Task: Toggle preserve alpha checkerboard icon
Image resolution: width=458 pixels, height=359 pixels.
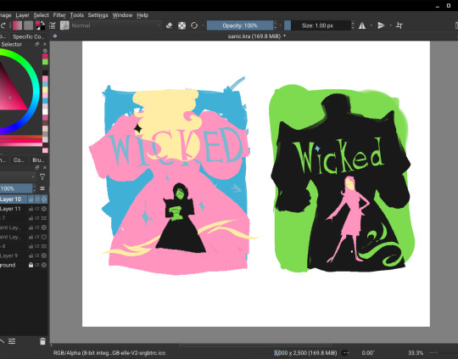Action: (182, 25)
